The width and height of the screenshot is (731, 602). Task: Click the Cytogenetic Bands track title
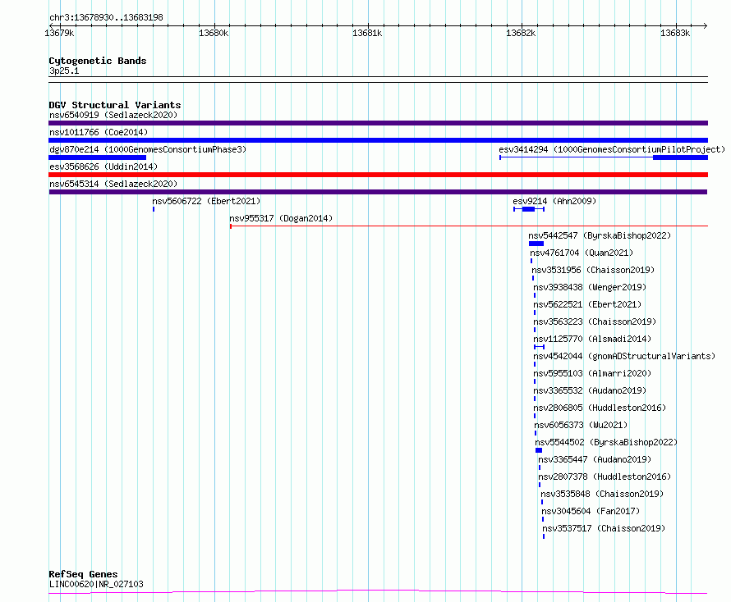pos(98,61)
